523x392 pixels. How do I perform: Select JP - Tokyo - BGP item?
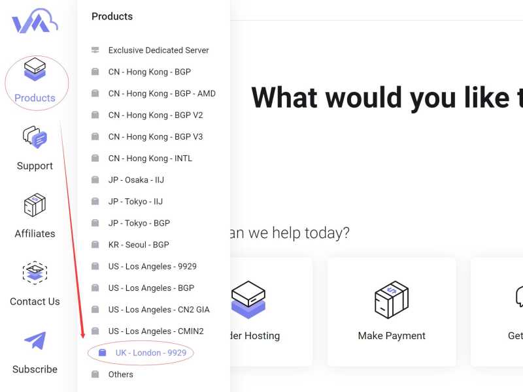tap(139, 223)
